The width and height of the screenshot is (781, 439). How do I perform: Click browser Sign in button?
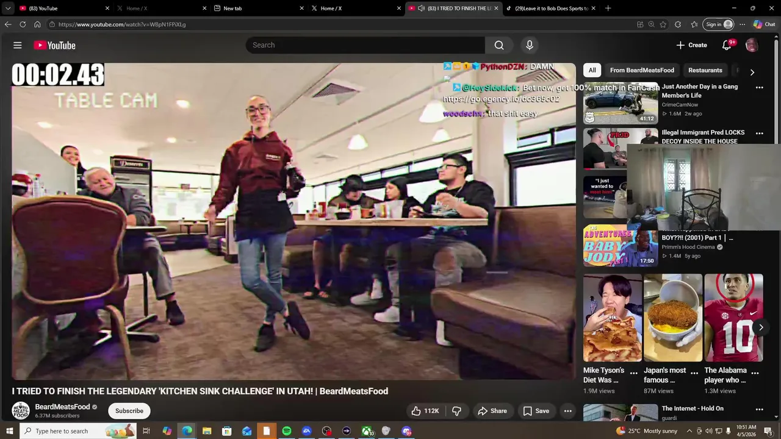pyautogui.click(x=718, y=24)
